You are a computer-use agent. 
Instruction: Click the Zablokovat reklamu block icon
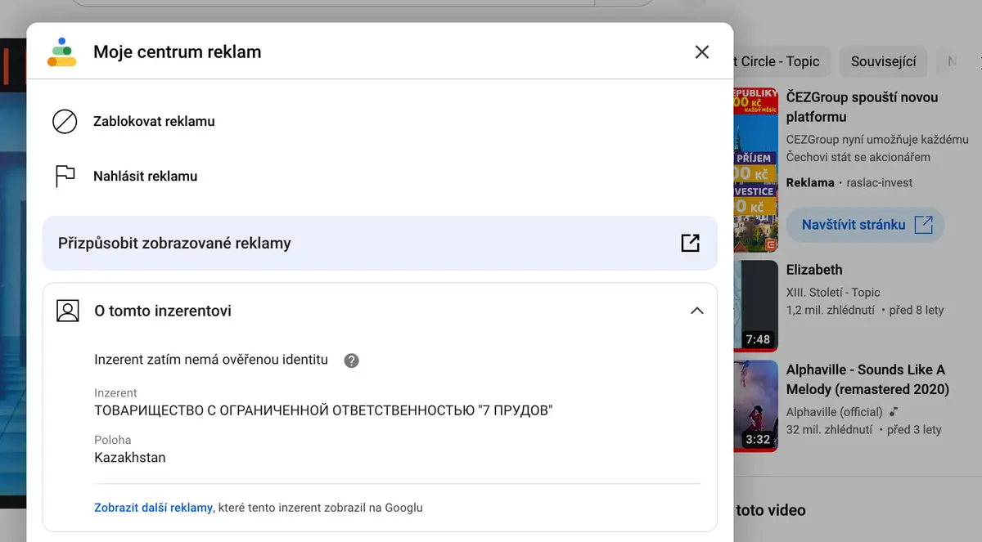tap(65, 122)
